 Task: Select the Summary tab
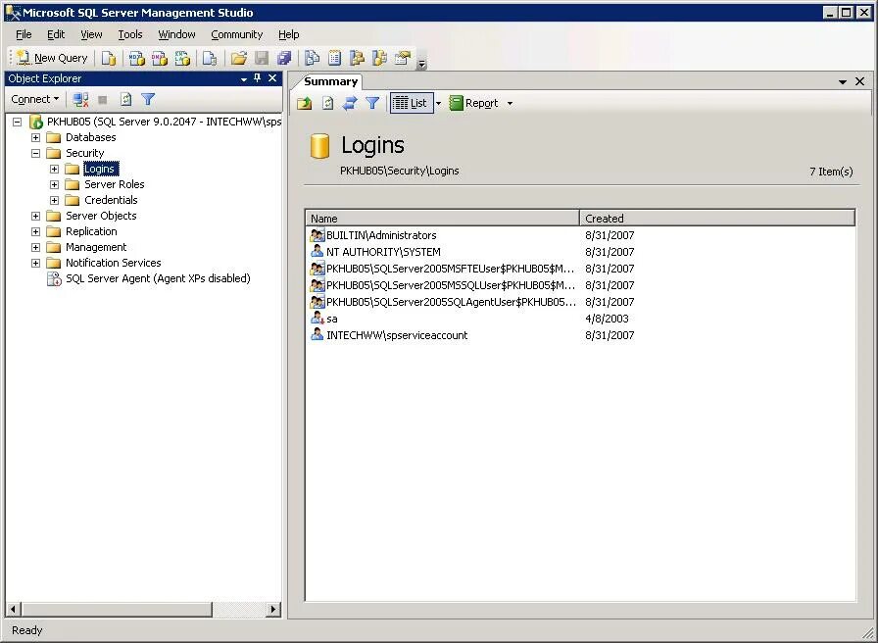tap(330, 81)
